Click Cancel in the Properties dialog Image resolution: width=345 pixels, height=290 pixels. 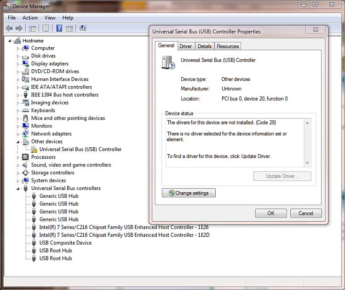[306, 213]
